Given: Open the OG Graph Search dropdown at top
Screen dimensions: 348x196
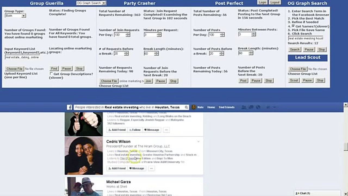Looking at the screenshot, I should pos(91,3).
